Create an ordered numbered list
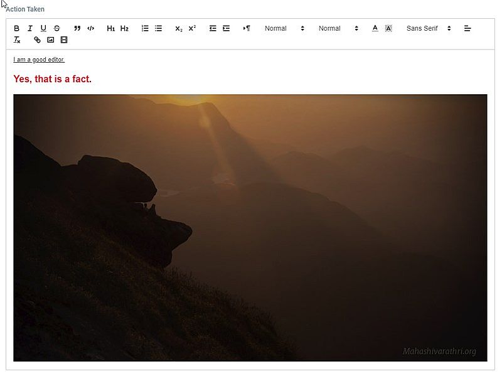Viewport: 502px width, 381px height. click(144, 28)
